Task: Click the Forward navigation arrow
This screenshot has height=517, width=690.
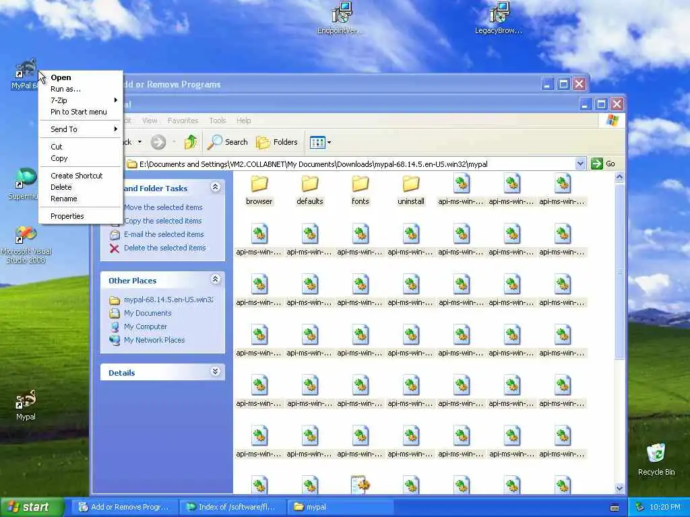Action: (x=158, y=142)
